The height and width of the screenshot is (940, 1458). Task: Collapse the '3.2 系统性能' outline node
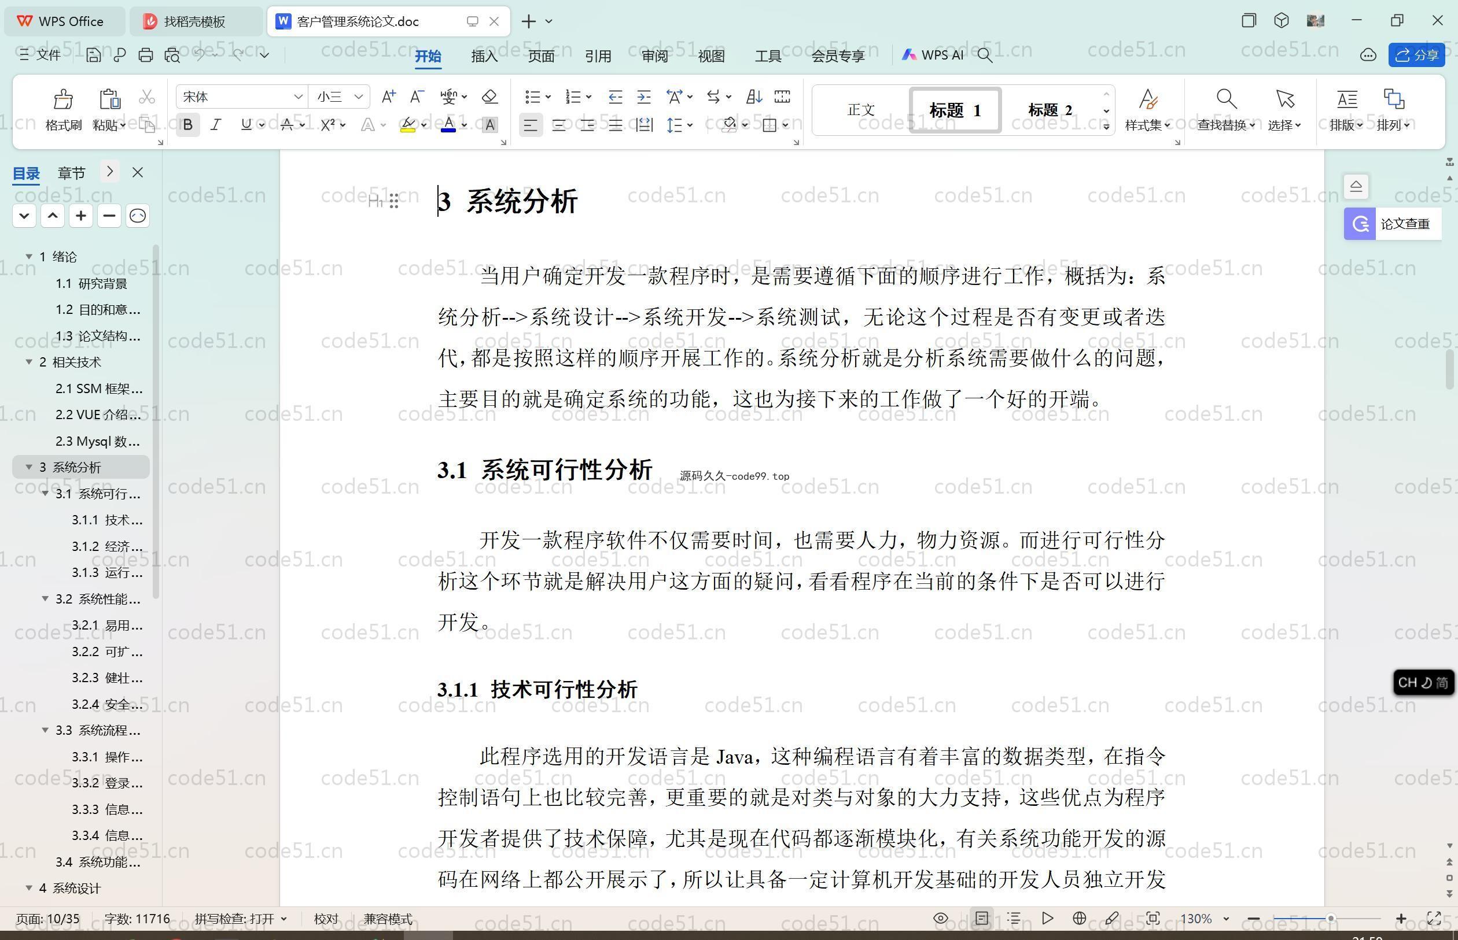[x=45, y=599]
